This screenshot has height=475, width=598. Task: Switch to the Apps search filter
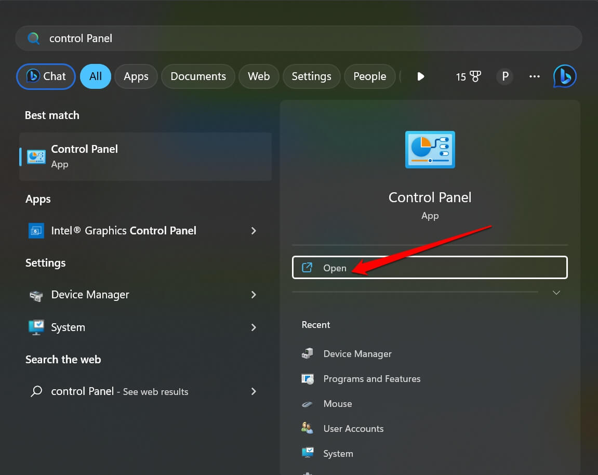[x=136, y=76]
